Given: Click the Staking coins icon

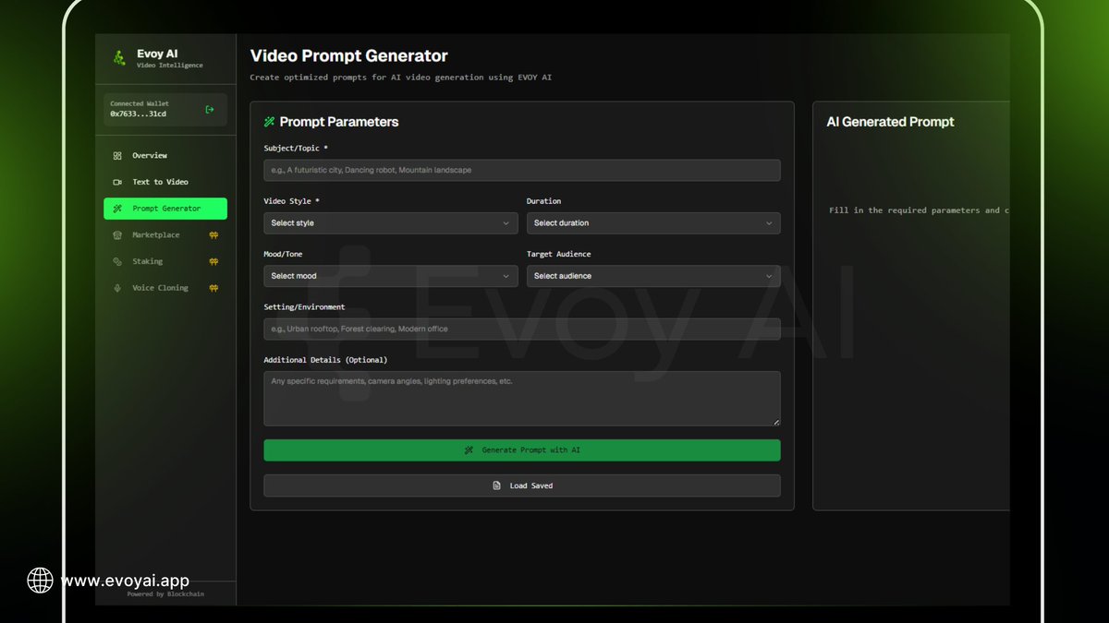Looking at the screenshot, I should point(117,261).
